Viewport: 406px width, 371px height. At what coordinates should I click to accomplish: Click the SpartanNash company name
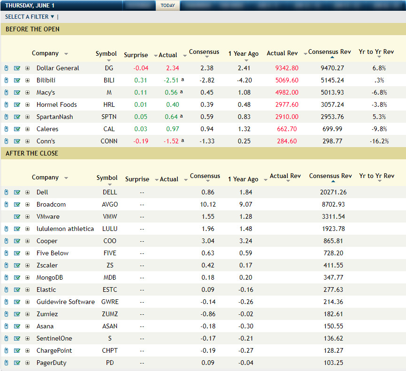click(x=54, y=117)
